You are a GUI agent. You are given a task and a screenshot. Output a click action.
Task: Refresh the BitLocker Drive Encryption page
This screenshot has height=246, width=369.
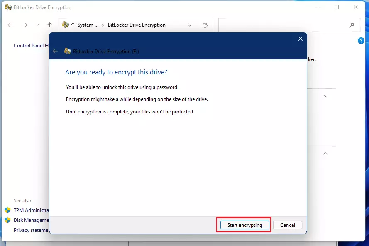(x=205, y=25)
